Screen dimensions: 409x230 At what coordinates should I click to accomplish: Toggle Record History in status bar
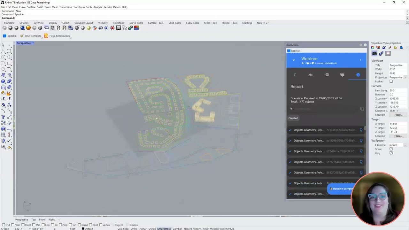click(x=192, y=229)
